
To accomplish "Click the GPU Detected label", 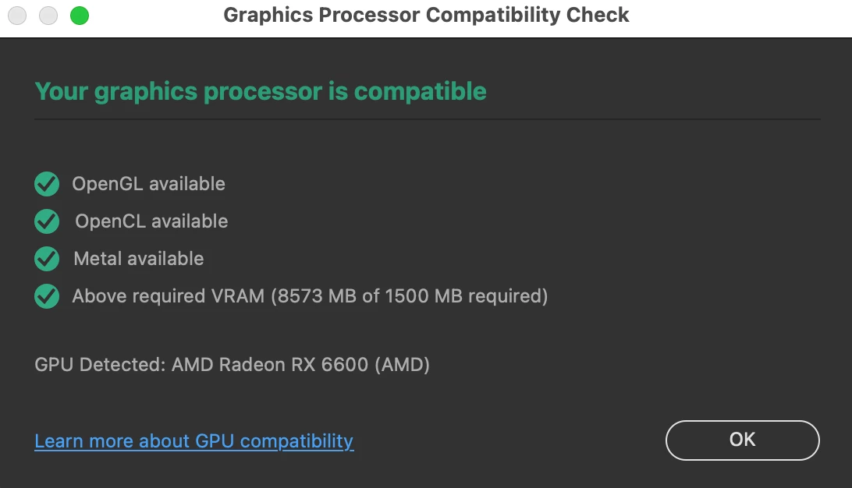I will coord(100,364).
